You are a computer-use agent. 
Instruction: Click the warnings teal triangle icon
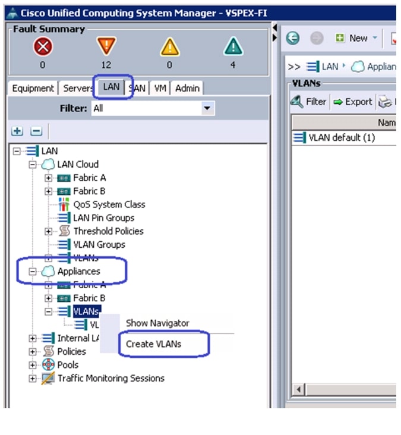233,46
